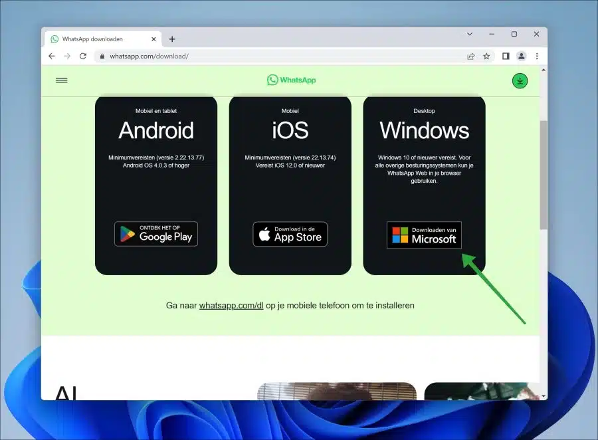The width and height of the screenshot is (598, 440).
Task: Click the green download circle icon
Action: [520, 81]
